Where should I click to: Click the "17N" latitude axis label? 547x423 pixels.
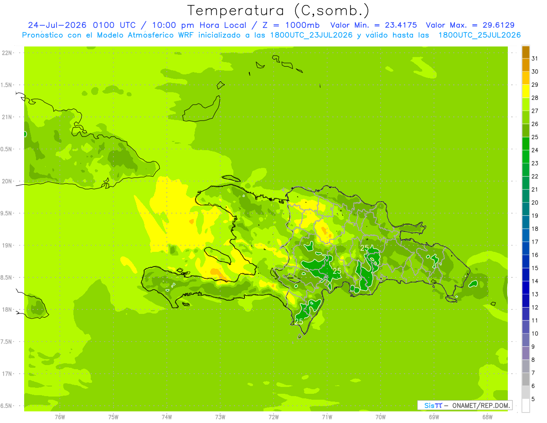point(7,374)
